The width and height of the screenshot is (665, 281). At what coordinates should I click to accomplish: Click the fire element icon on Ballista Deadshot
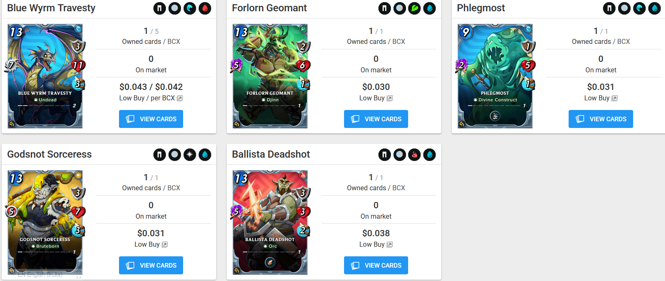(x=414, y=155)
